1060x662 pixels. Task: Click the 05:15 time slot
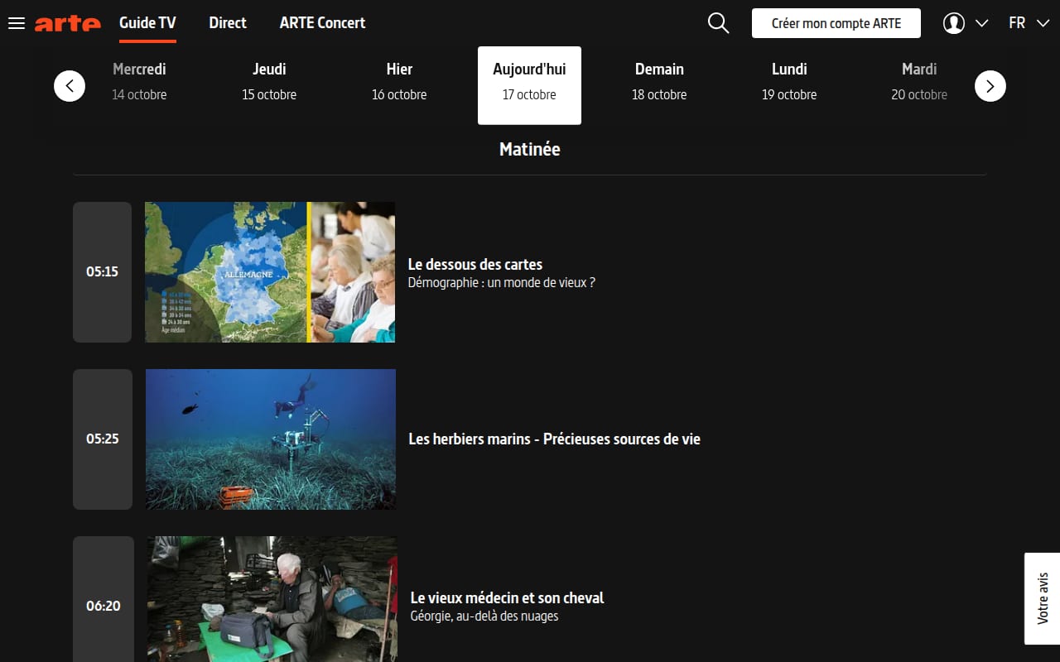coord(103,272)
